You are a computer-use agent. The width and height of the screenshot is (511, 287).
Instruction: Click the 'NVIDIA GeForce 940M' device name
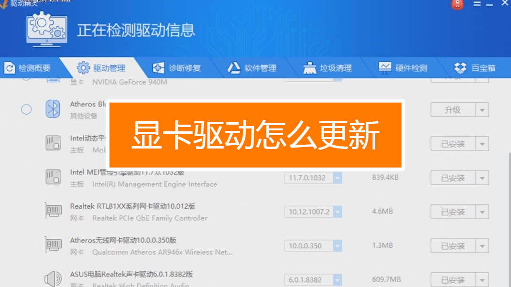[x=130, y=82]
